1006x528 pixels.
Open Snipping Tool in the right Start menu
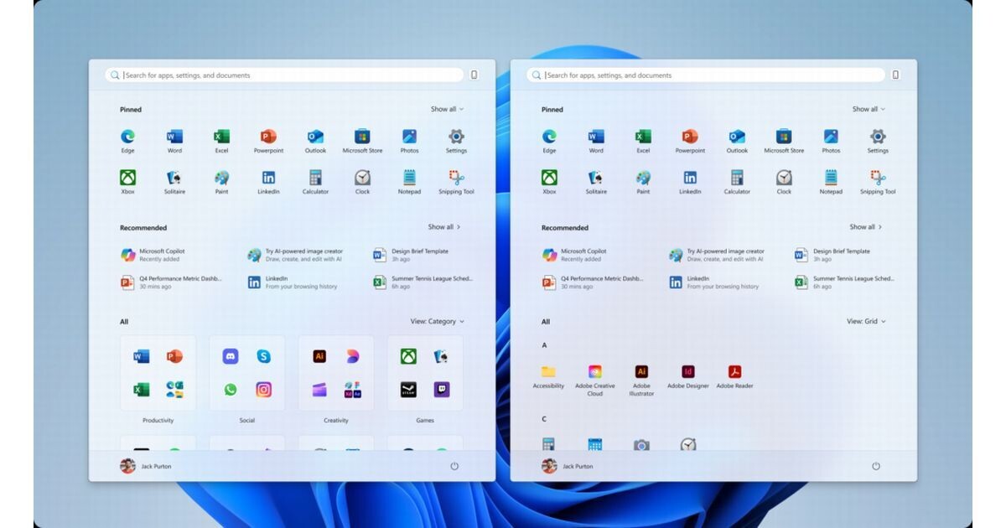(877, 178)
